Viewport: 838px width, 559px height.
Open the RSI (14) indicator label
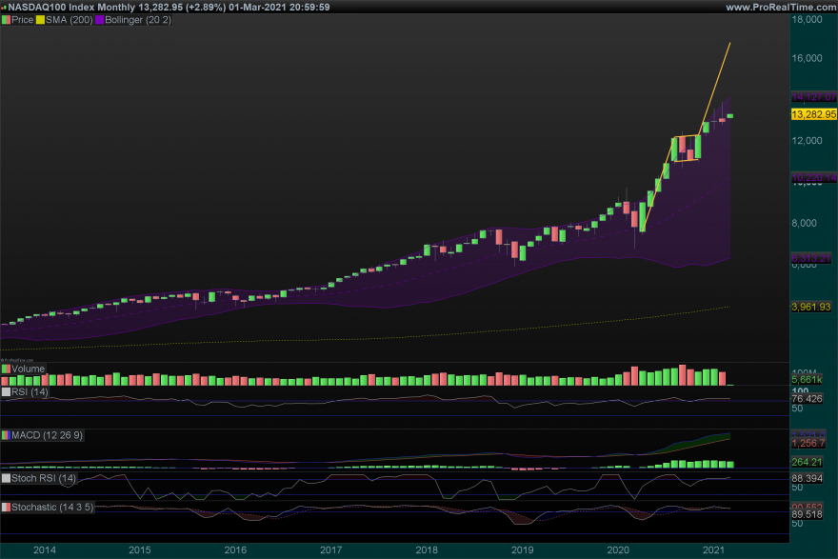click(30, 391)
